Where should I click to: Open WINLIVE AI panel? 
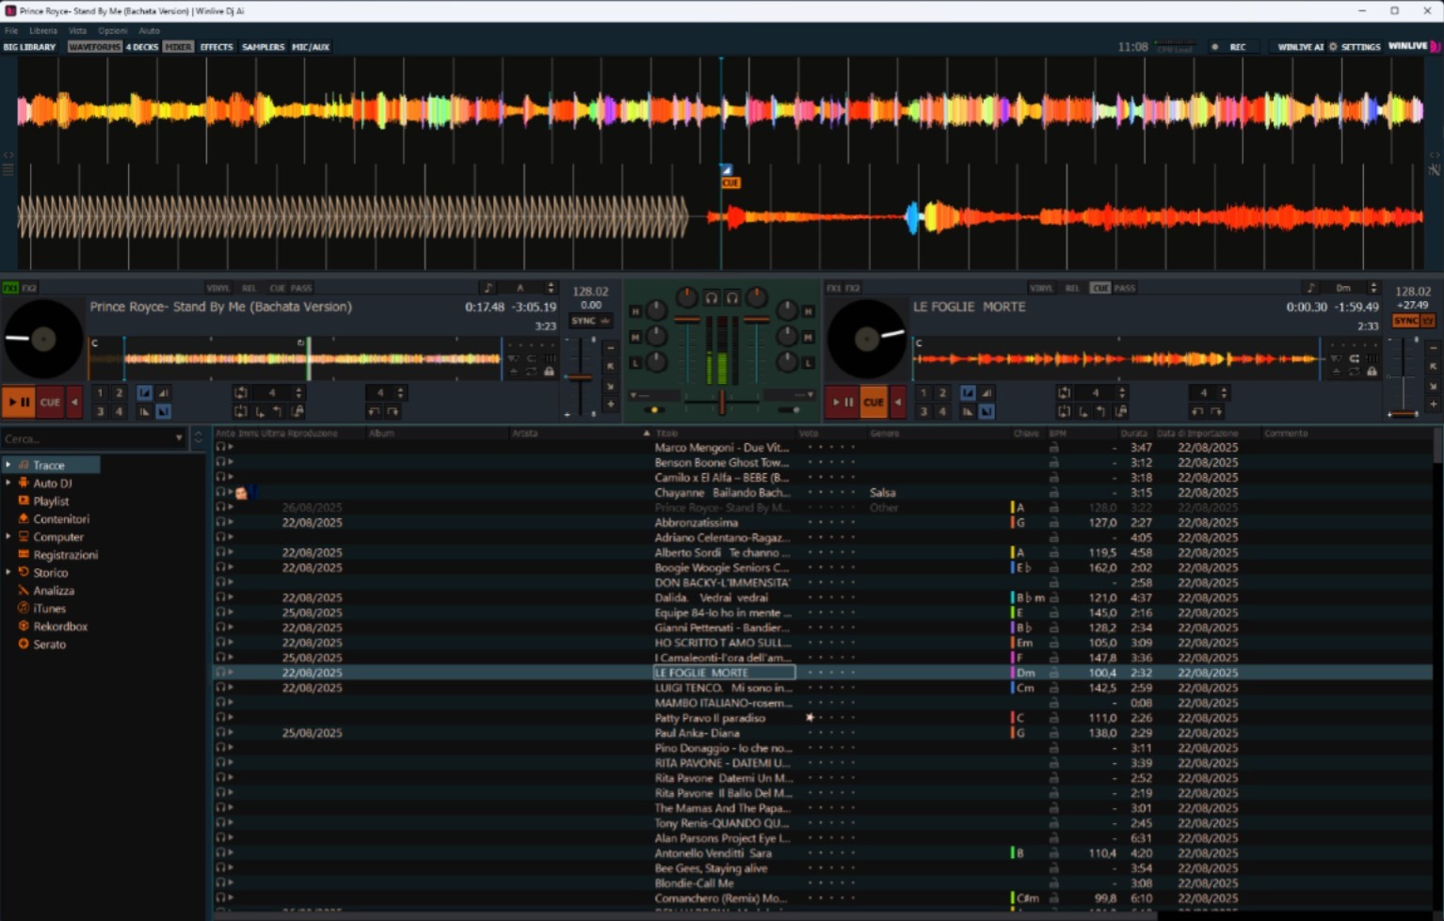[x=1300, y=46]
